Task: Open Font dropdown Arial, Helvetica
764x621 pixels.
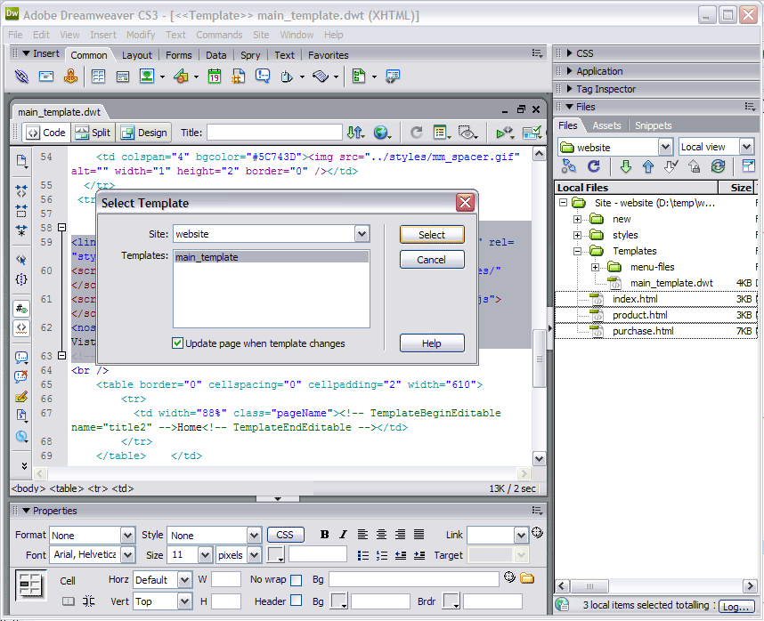Action: (127, 555)
